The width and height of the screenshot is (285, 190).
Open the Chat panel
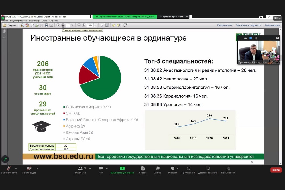[101, 170]
